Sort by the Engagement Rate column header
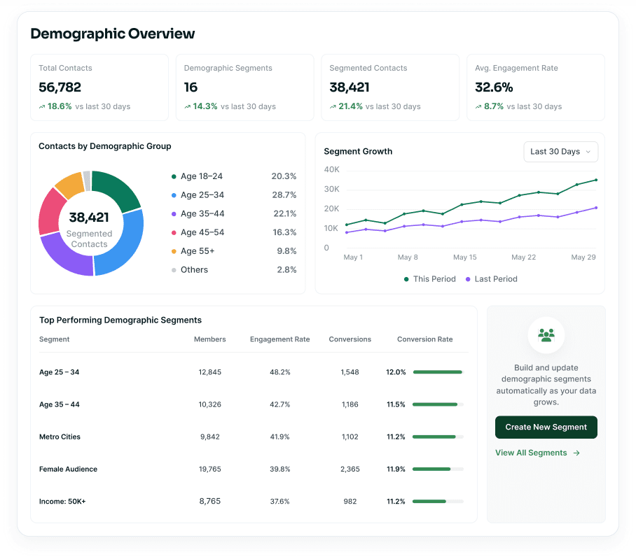This screenshot has height=559, width=636. coord(280,339)
